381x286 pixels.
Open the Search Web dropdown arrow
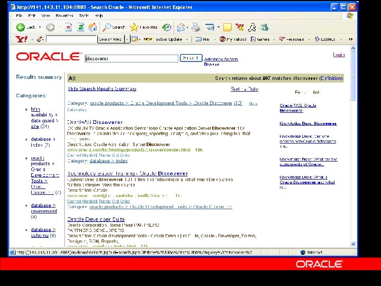point(127,39)
